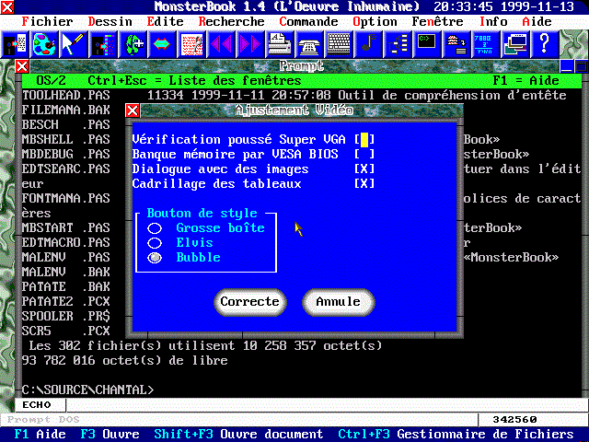Minimize the Prompt window
The image size is (589, 442).
[x=566, y=66]
